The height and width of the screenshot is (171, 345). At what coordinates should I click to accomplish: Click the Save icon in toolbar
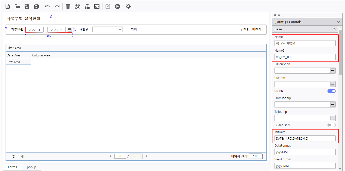[x=27, y=6]
